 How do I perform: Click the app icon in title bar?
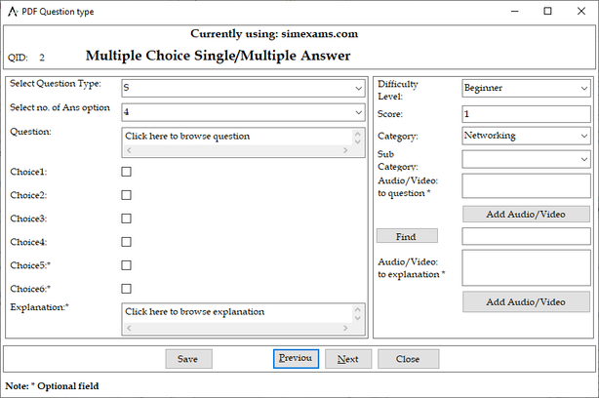11,10
